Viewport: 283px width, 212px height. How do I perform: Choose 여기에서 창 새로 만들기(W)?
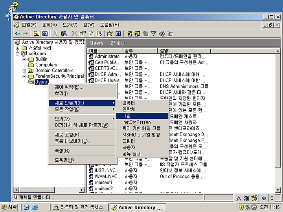pos(82,125)
